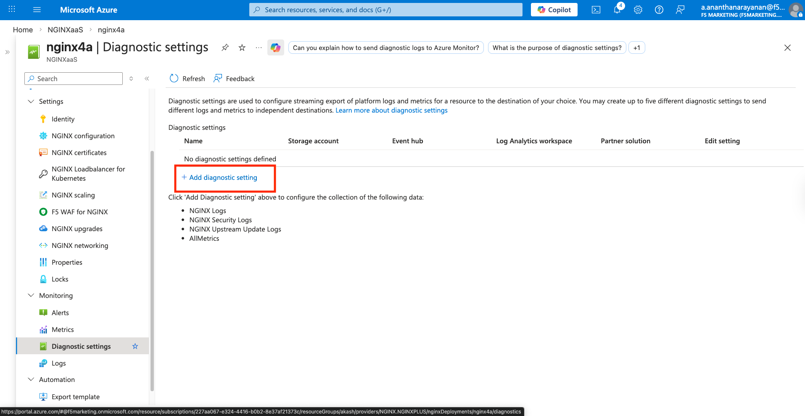Toggle expand/collapse all menu groups
Image resolution: width=805 pixels, height=416 pixels.
tap(131, 79)
